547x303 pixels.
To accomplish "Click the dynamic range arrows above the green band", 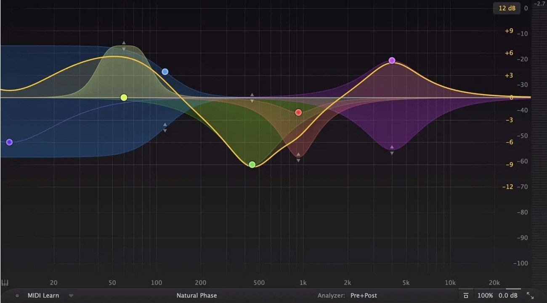I will click(252, 98).
